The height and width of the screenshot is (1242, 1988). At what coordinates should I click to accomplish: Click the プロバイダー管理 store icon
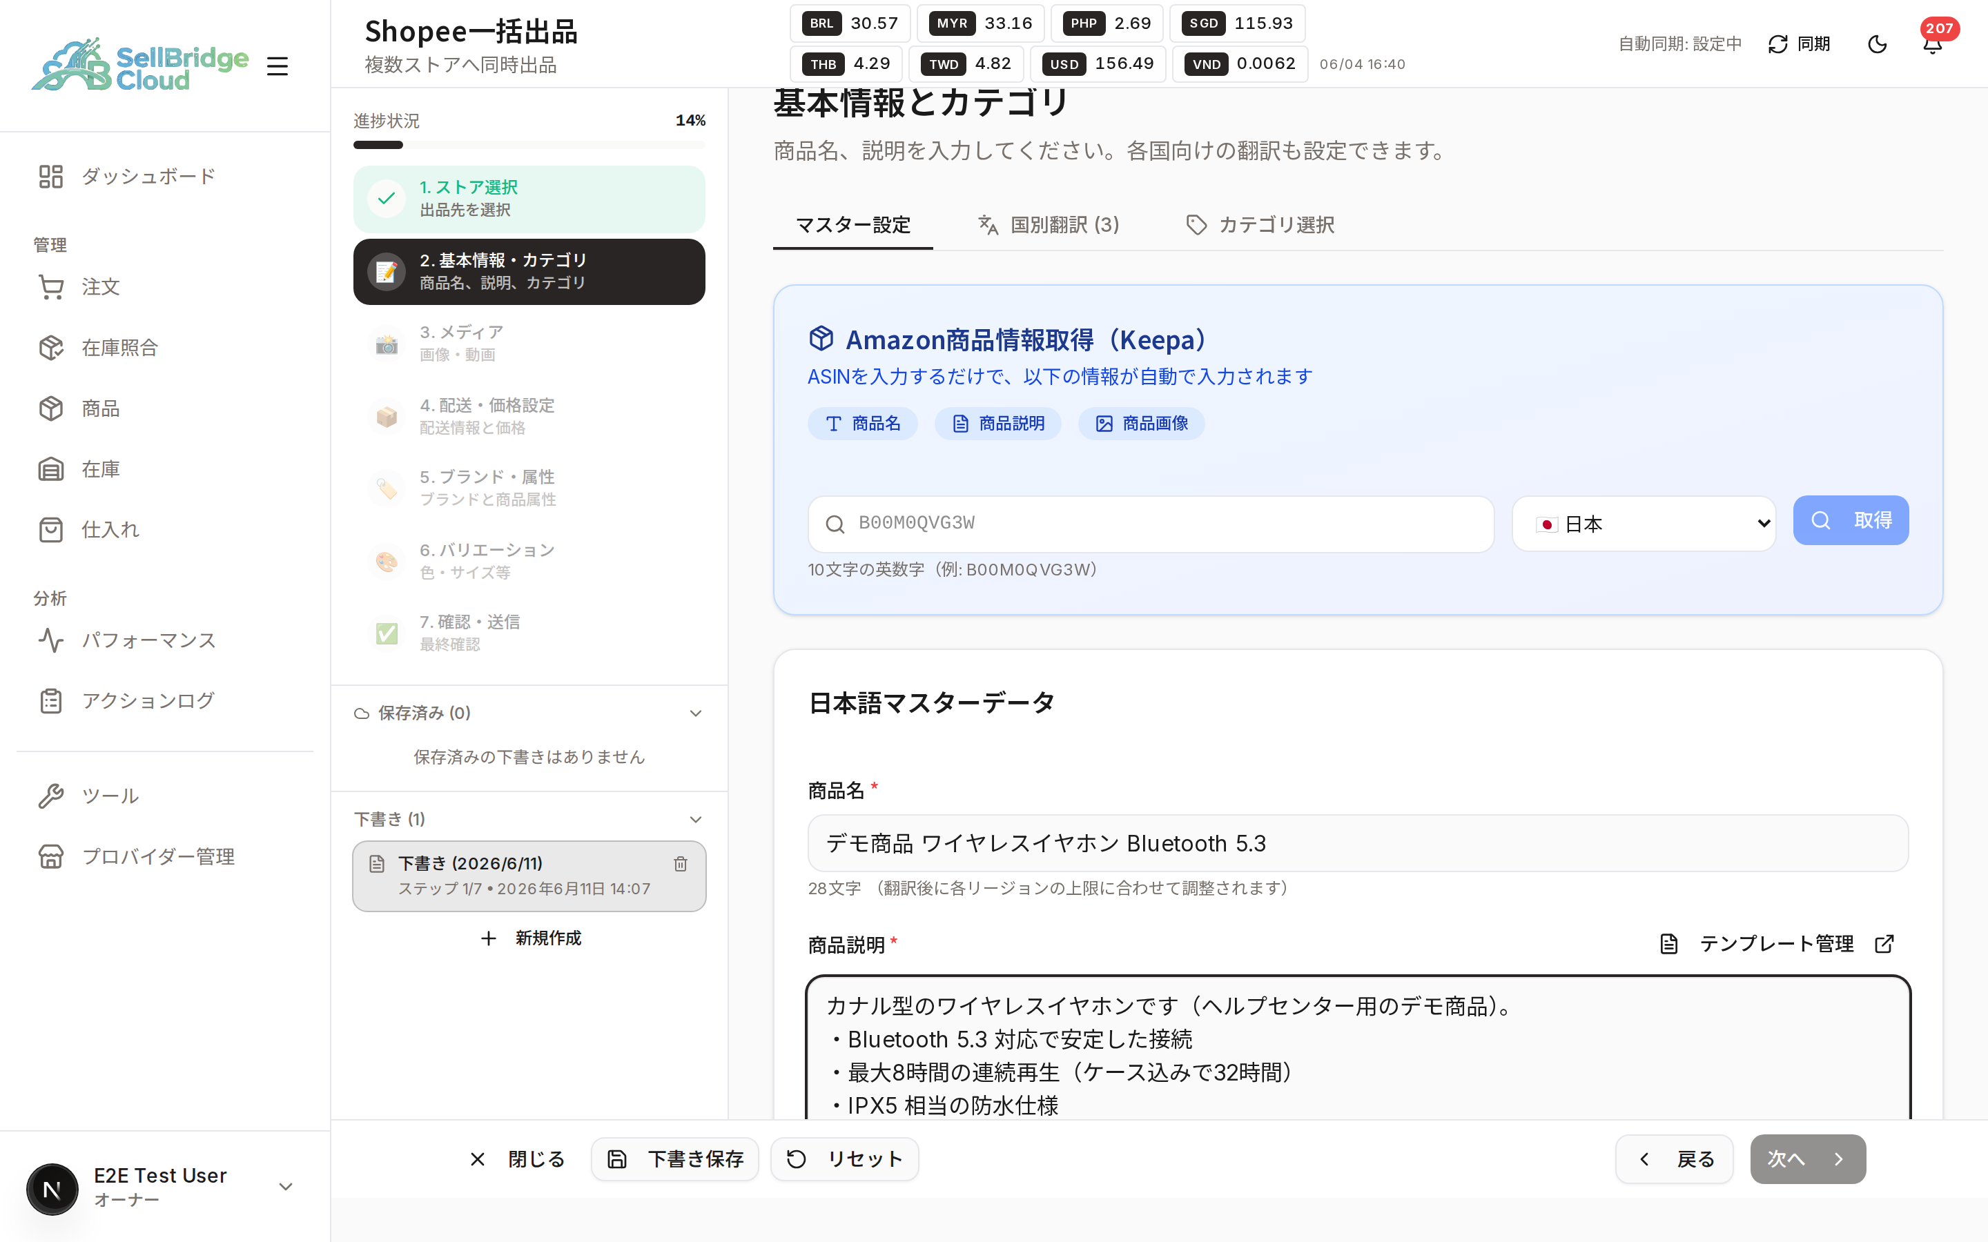(51, 857)
